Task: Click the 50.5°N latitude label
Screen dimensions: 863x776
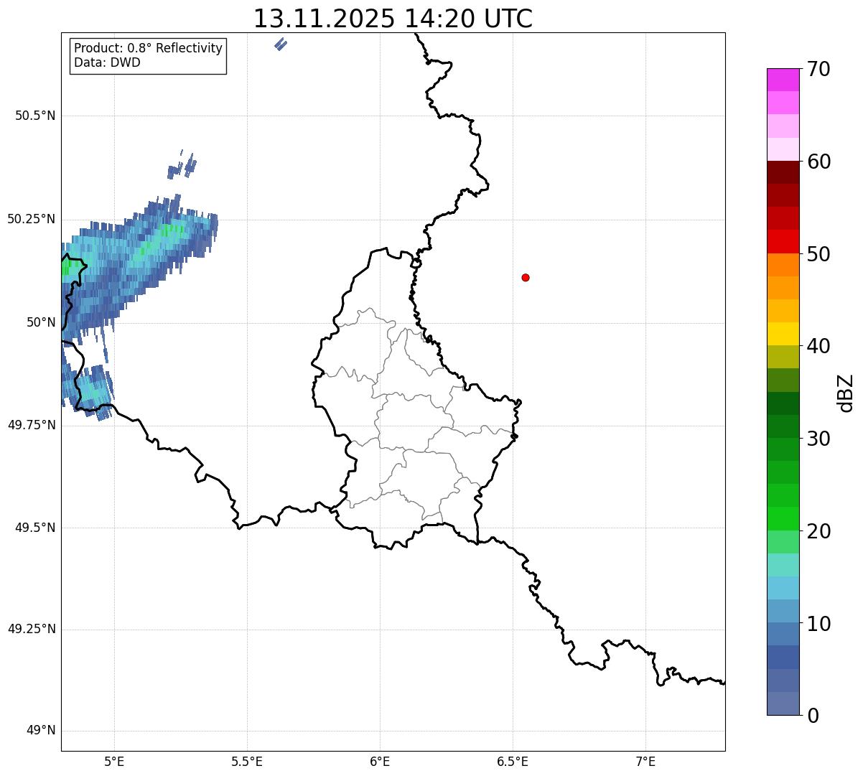Action: click(x=35, y=116)
